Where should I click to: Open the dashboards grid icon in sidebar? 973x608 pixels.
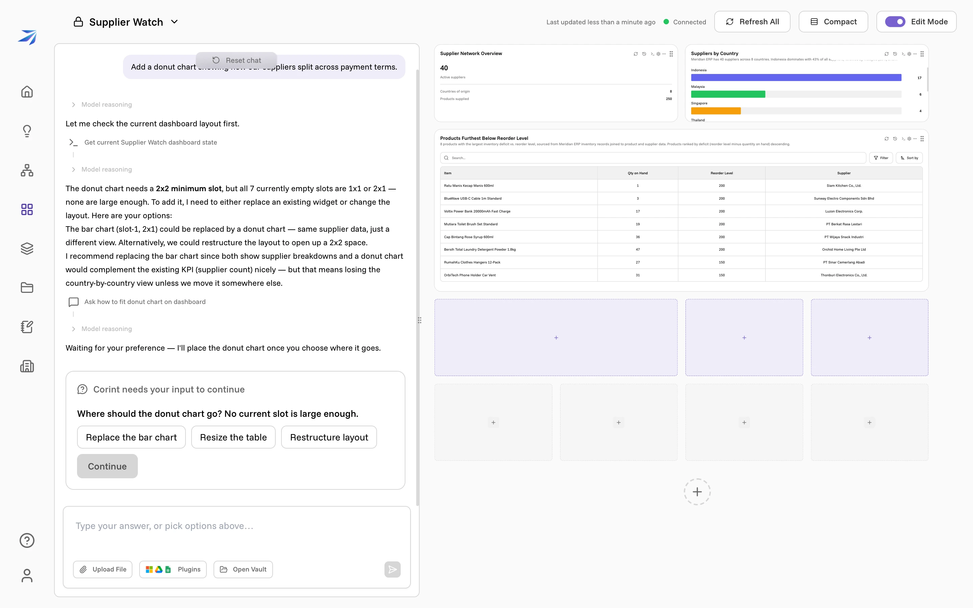[x=27, y=209]
